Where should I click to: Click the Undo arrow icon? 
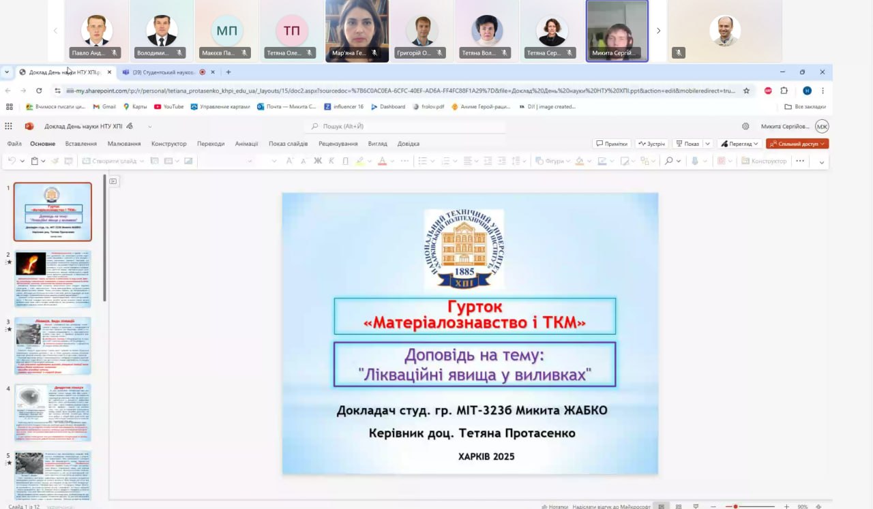pyautogui.click(x=12, y=161)
